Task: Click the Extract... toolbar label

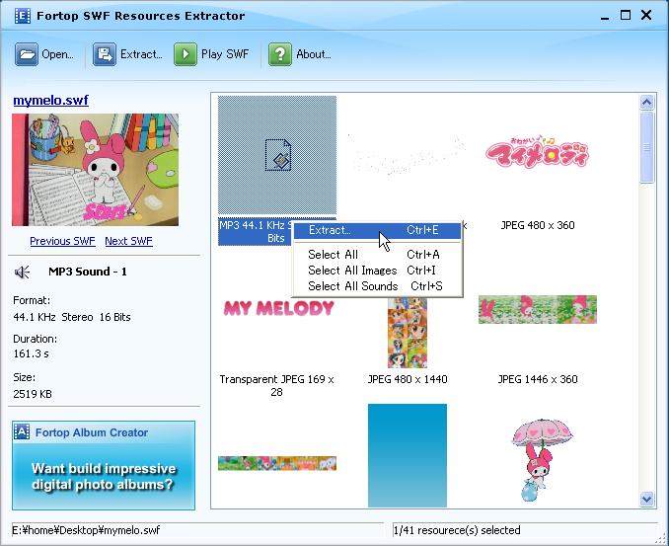Action: [141, 54]
